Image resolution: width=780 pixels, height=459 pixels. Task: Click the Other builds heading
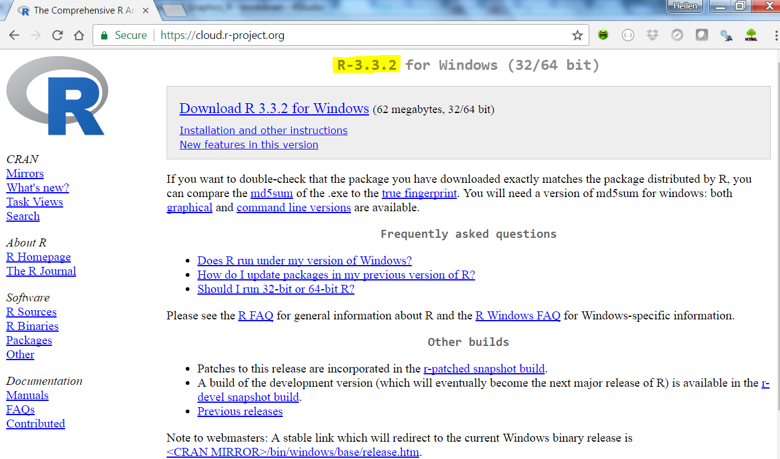pyautogui.click(x=468, y=342)
